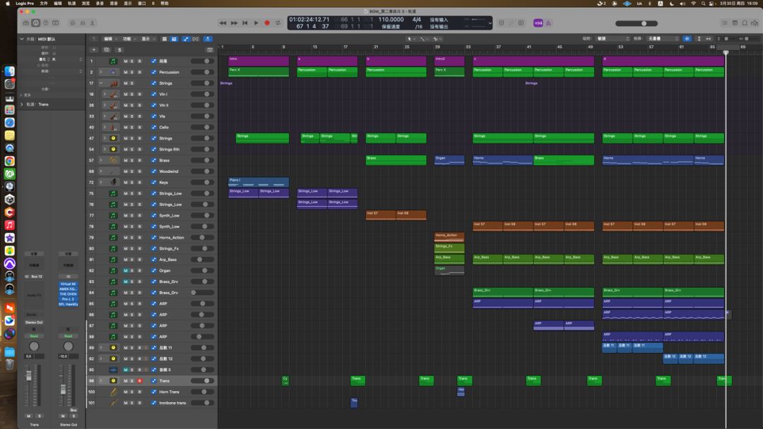Open the List Editors icon
Screen dimensions: 763x429
[725, 23]
